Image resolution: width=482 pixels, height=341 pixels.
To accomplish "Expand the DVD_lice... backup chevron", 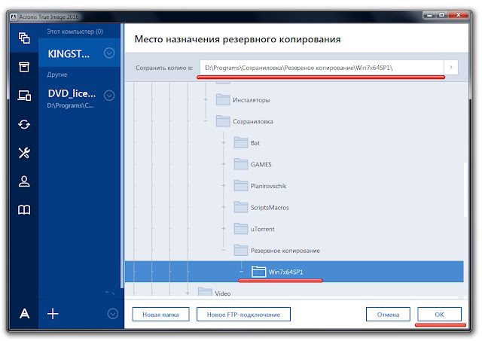I will (x=109, y=95).
